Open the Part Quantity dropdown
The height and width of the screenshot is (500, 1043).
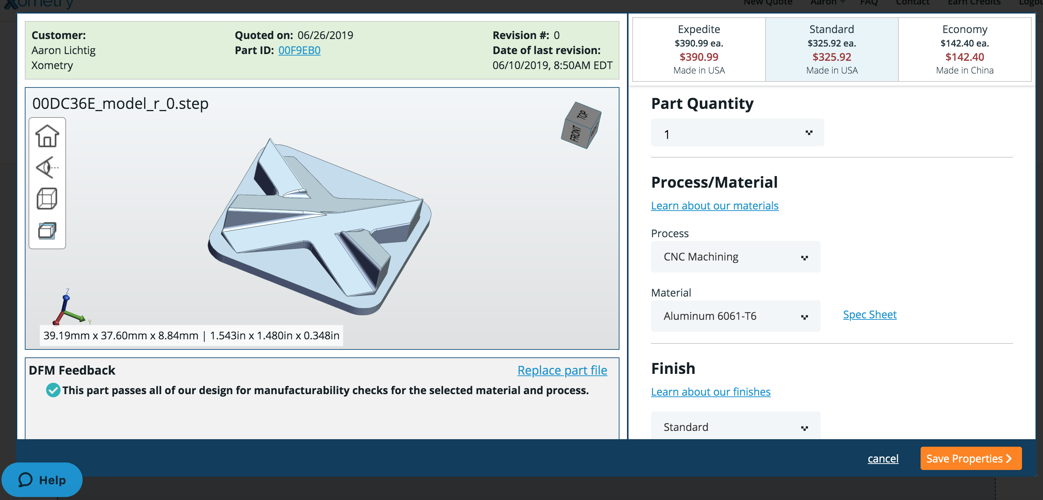[x=737, y=133]
